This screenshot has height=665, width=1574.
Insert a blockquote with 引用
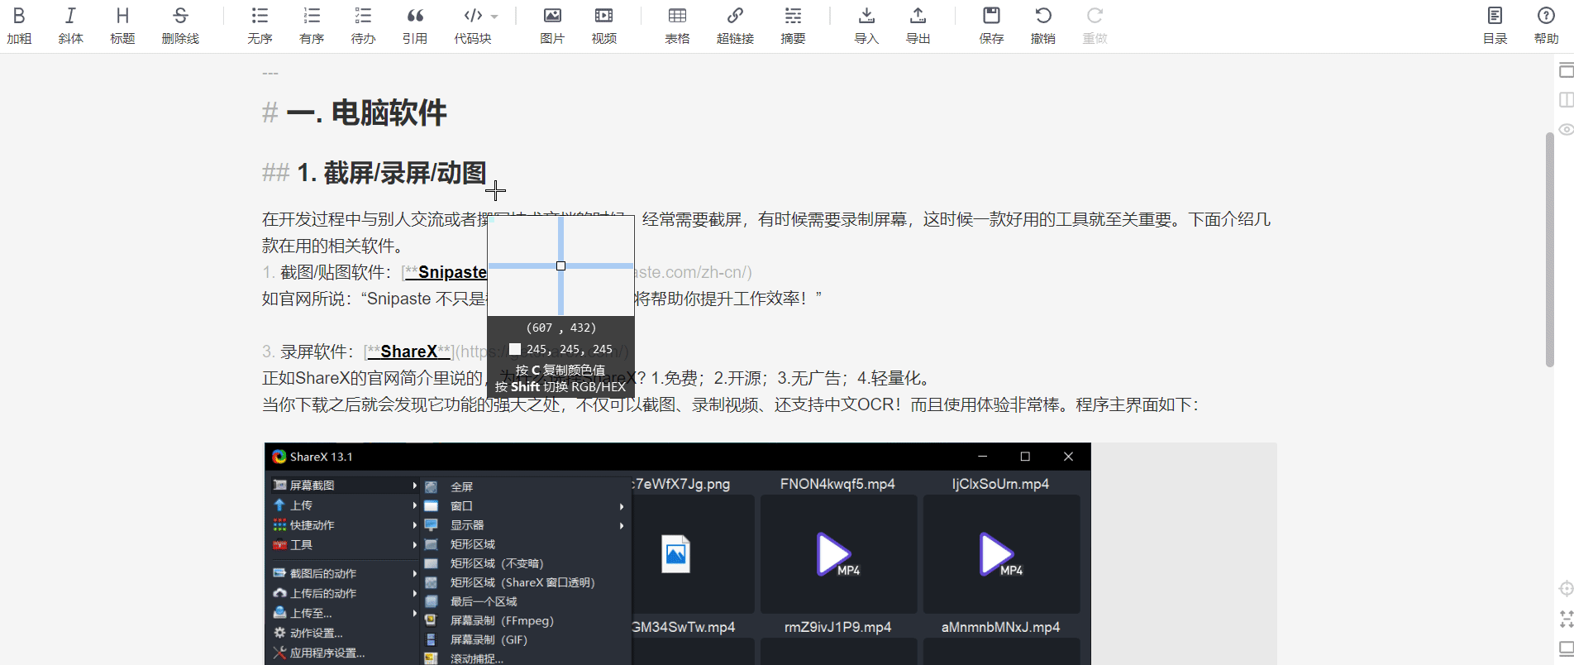415,26
